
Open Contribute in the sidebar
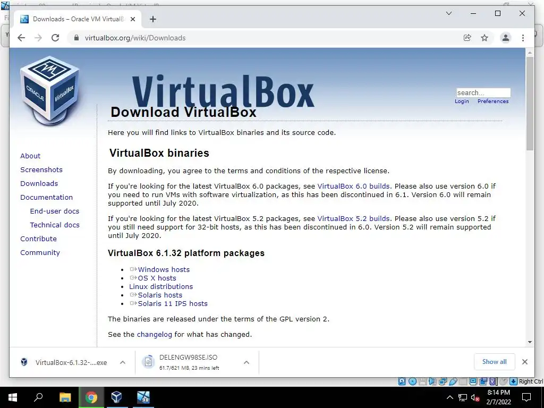(x=38, y=239)
